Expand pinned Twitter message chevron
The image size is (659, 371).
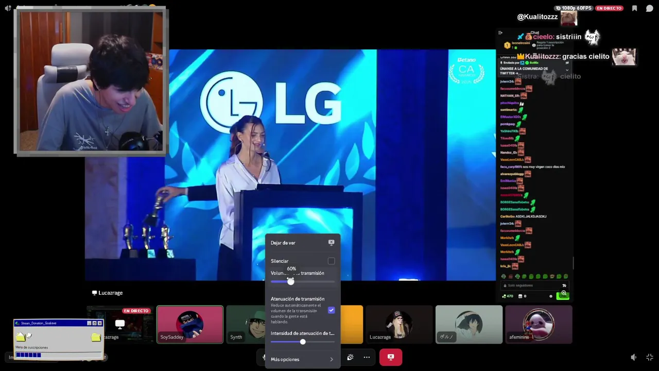coord(567,70)
